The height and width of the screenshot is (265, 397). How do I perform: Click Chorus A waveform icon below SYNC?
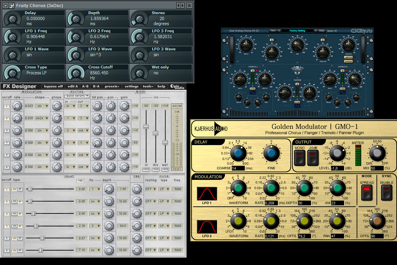pos(252,93)
